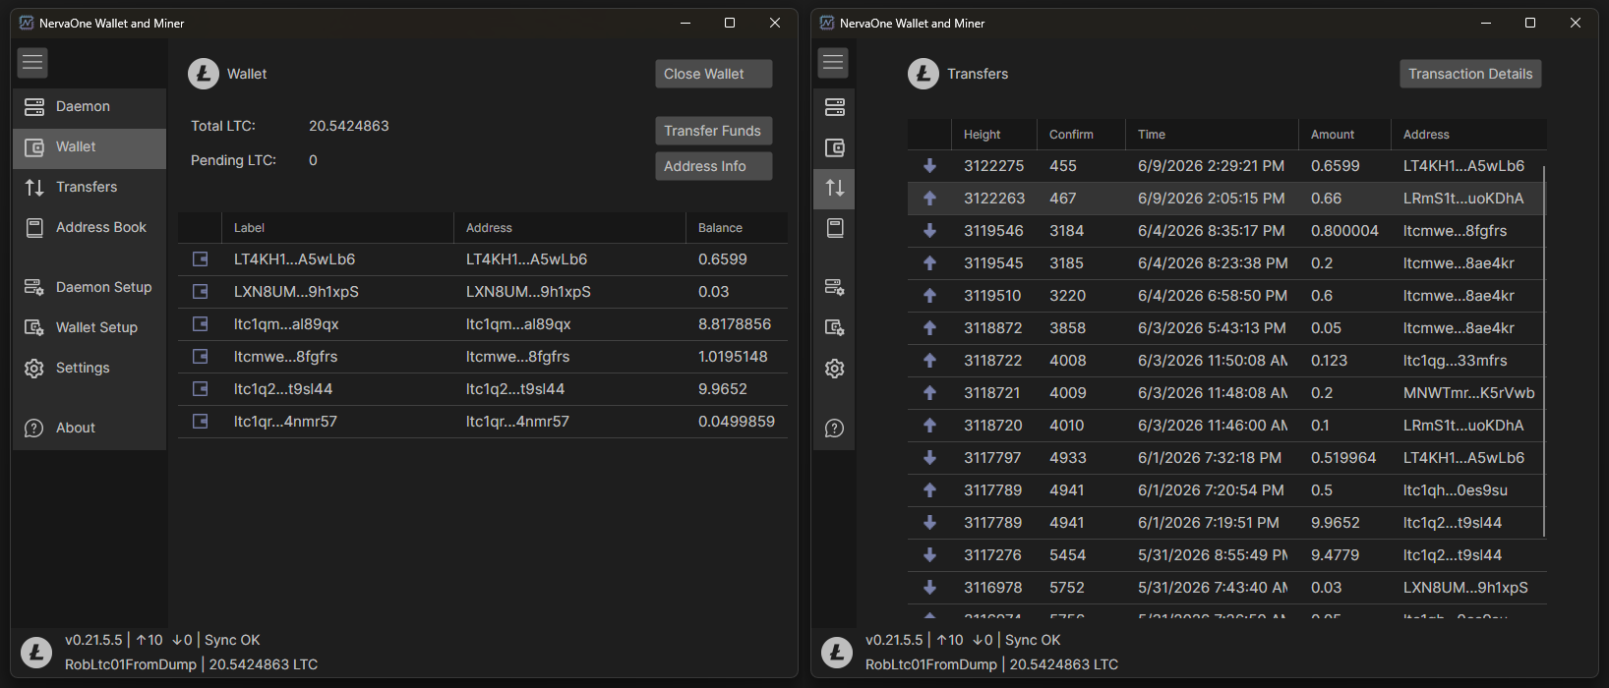Click Total LTC value 20.5424863
The width and height of the screenshot is (1609, 688).
point(349,126)
